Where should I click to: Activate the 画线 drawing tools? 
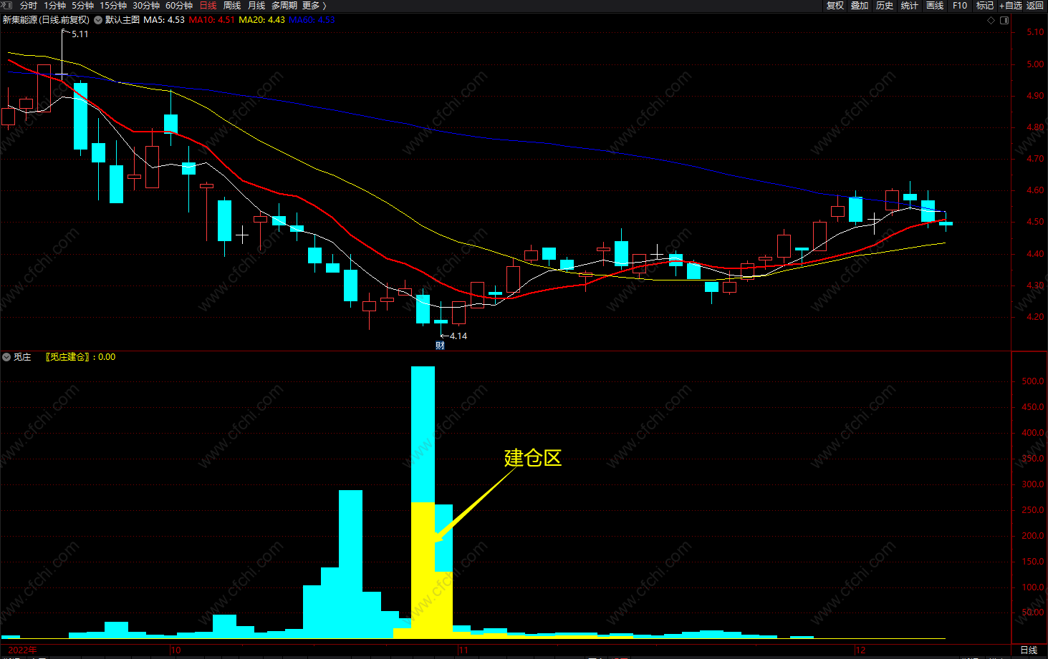[x=935, y=5]
